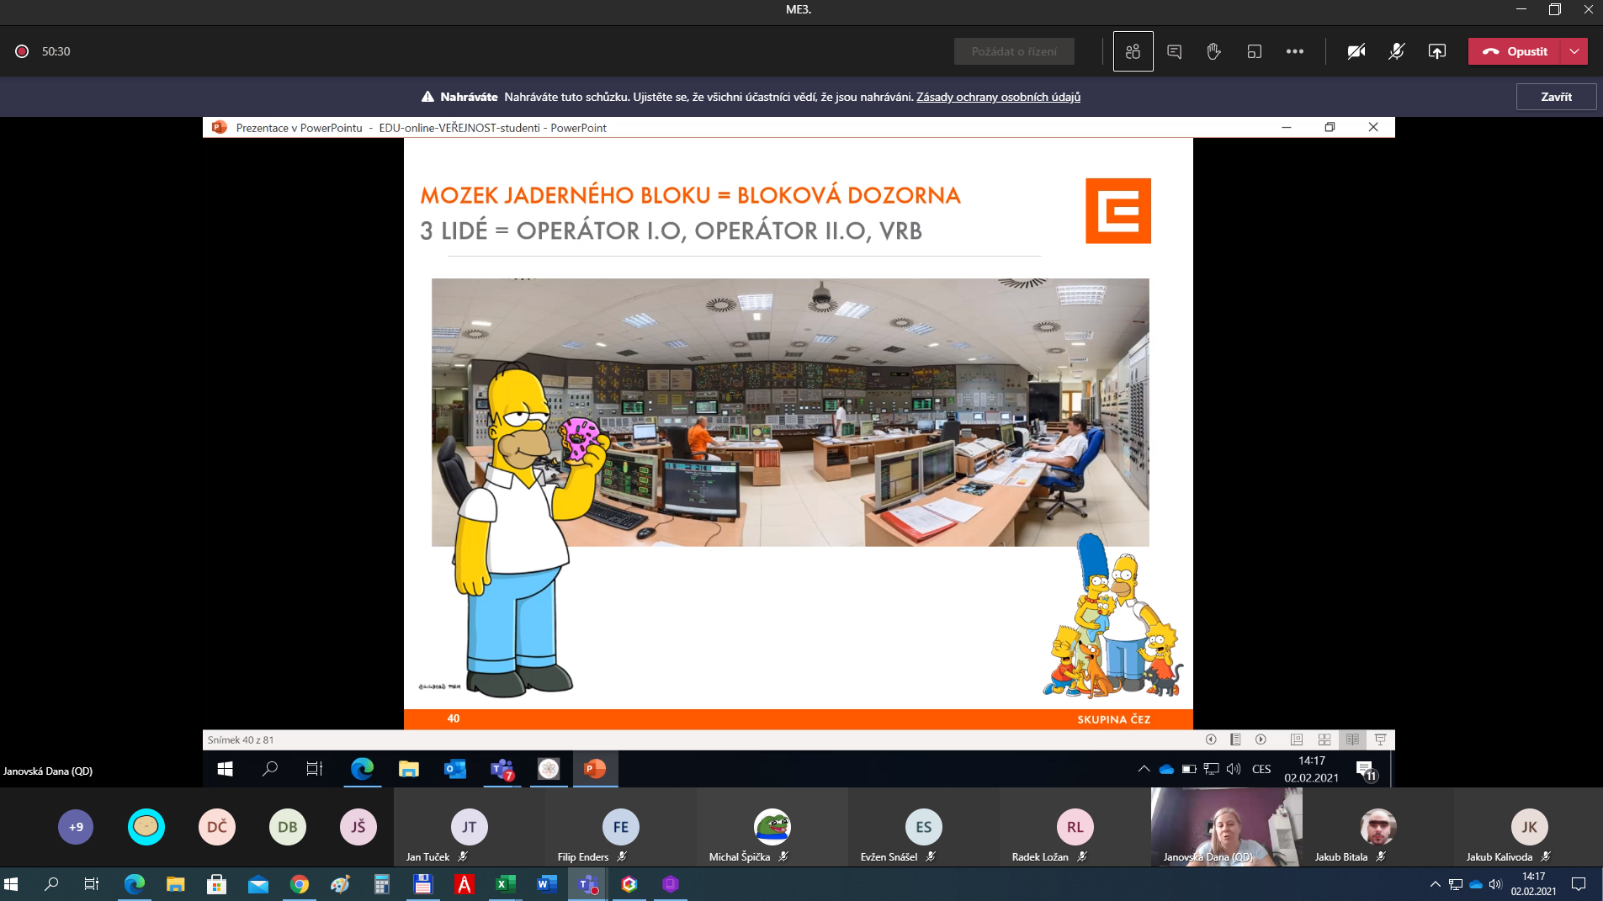
Task: Switch shared PowerPoint to normal view
Action: click(x=1297, y=739)
